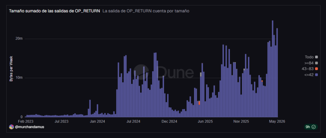Click the subtitle La salida de OP_RETURN cuenta

[146, 11]
